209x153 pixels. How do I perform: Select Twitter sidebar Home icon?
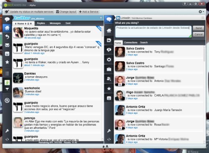[7, 28]
